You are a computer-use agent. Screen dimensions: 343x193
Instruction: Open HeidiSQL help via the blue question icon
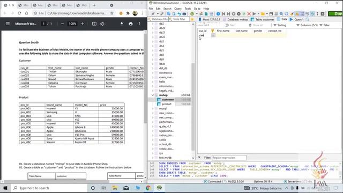[218, 14]
